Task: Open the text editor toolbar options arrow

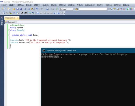Action: click(x=64, y=13)
